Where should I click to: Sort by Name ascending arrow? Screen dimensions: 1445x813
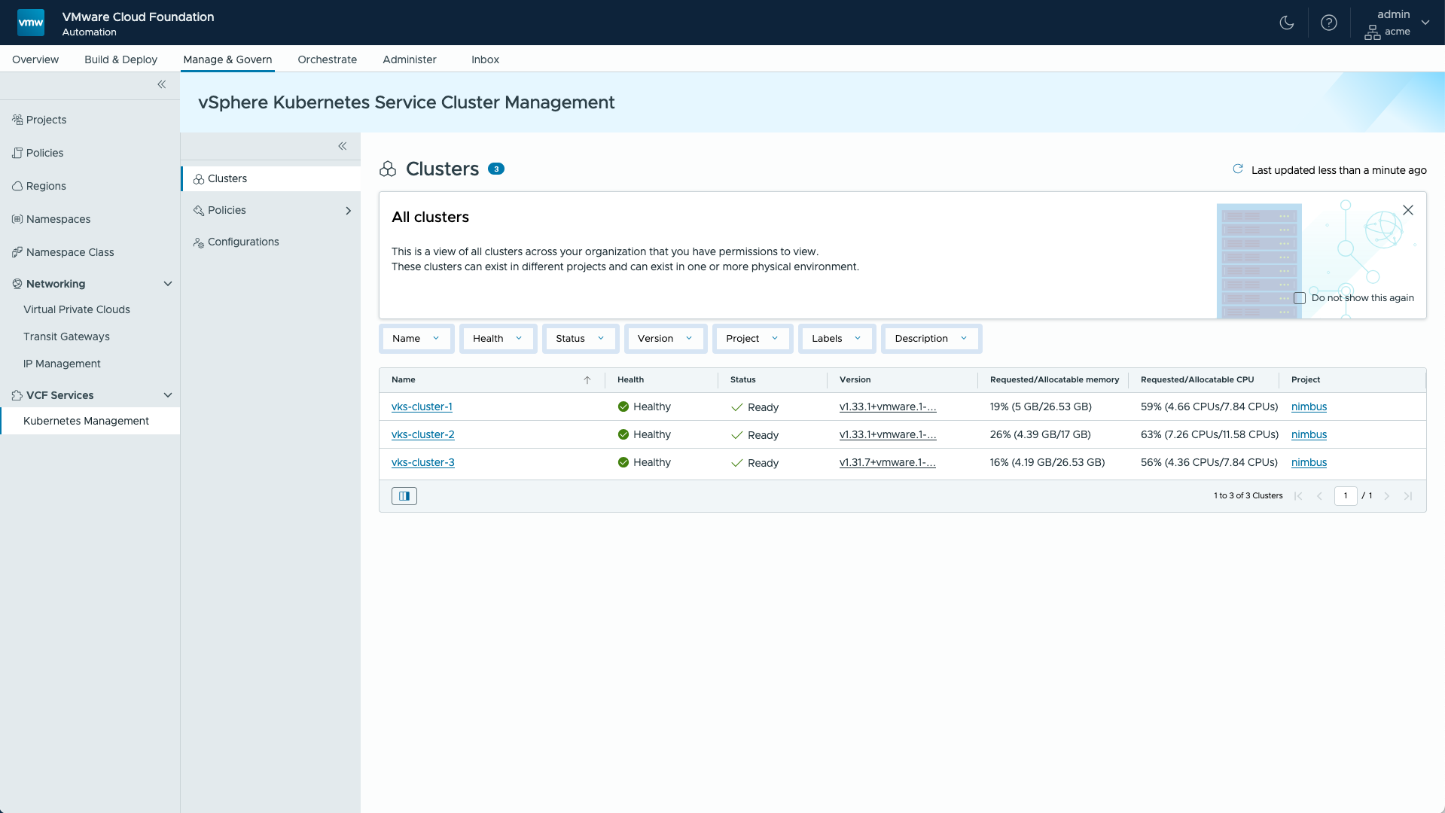587,380
